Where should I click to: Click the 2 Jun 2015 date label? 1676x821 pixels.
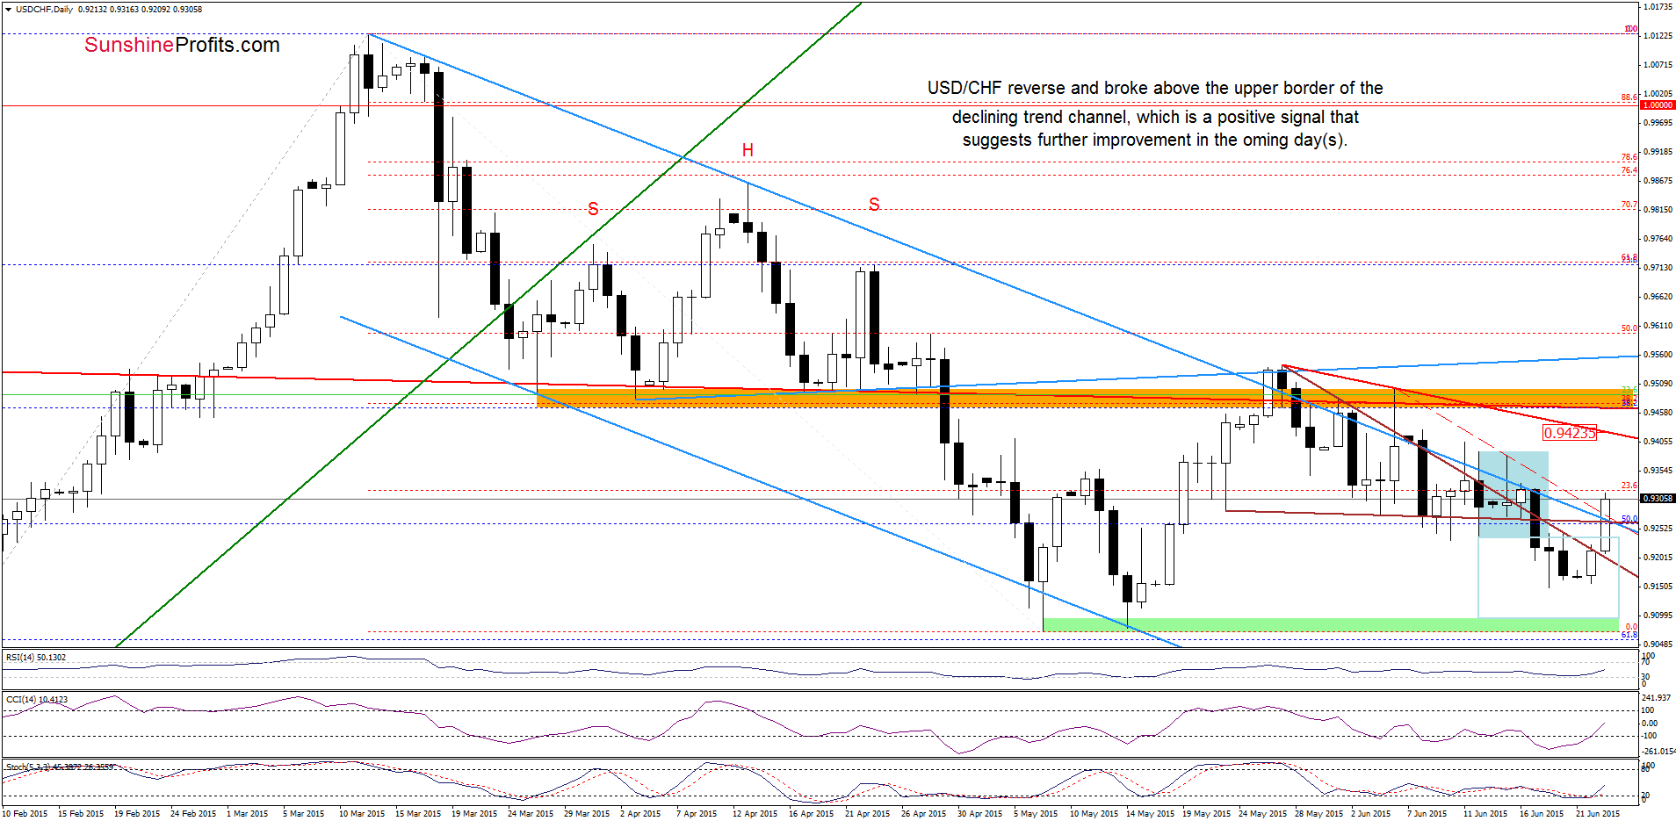pos(1370,814)
